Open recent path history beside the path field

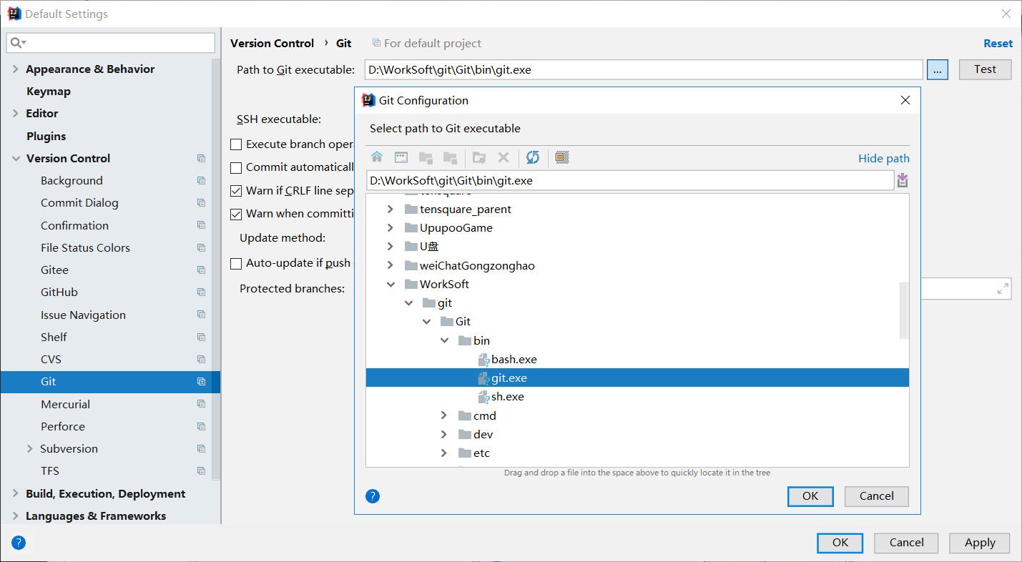click(x=903, y=180)
